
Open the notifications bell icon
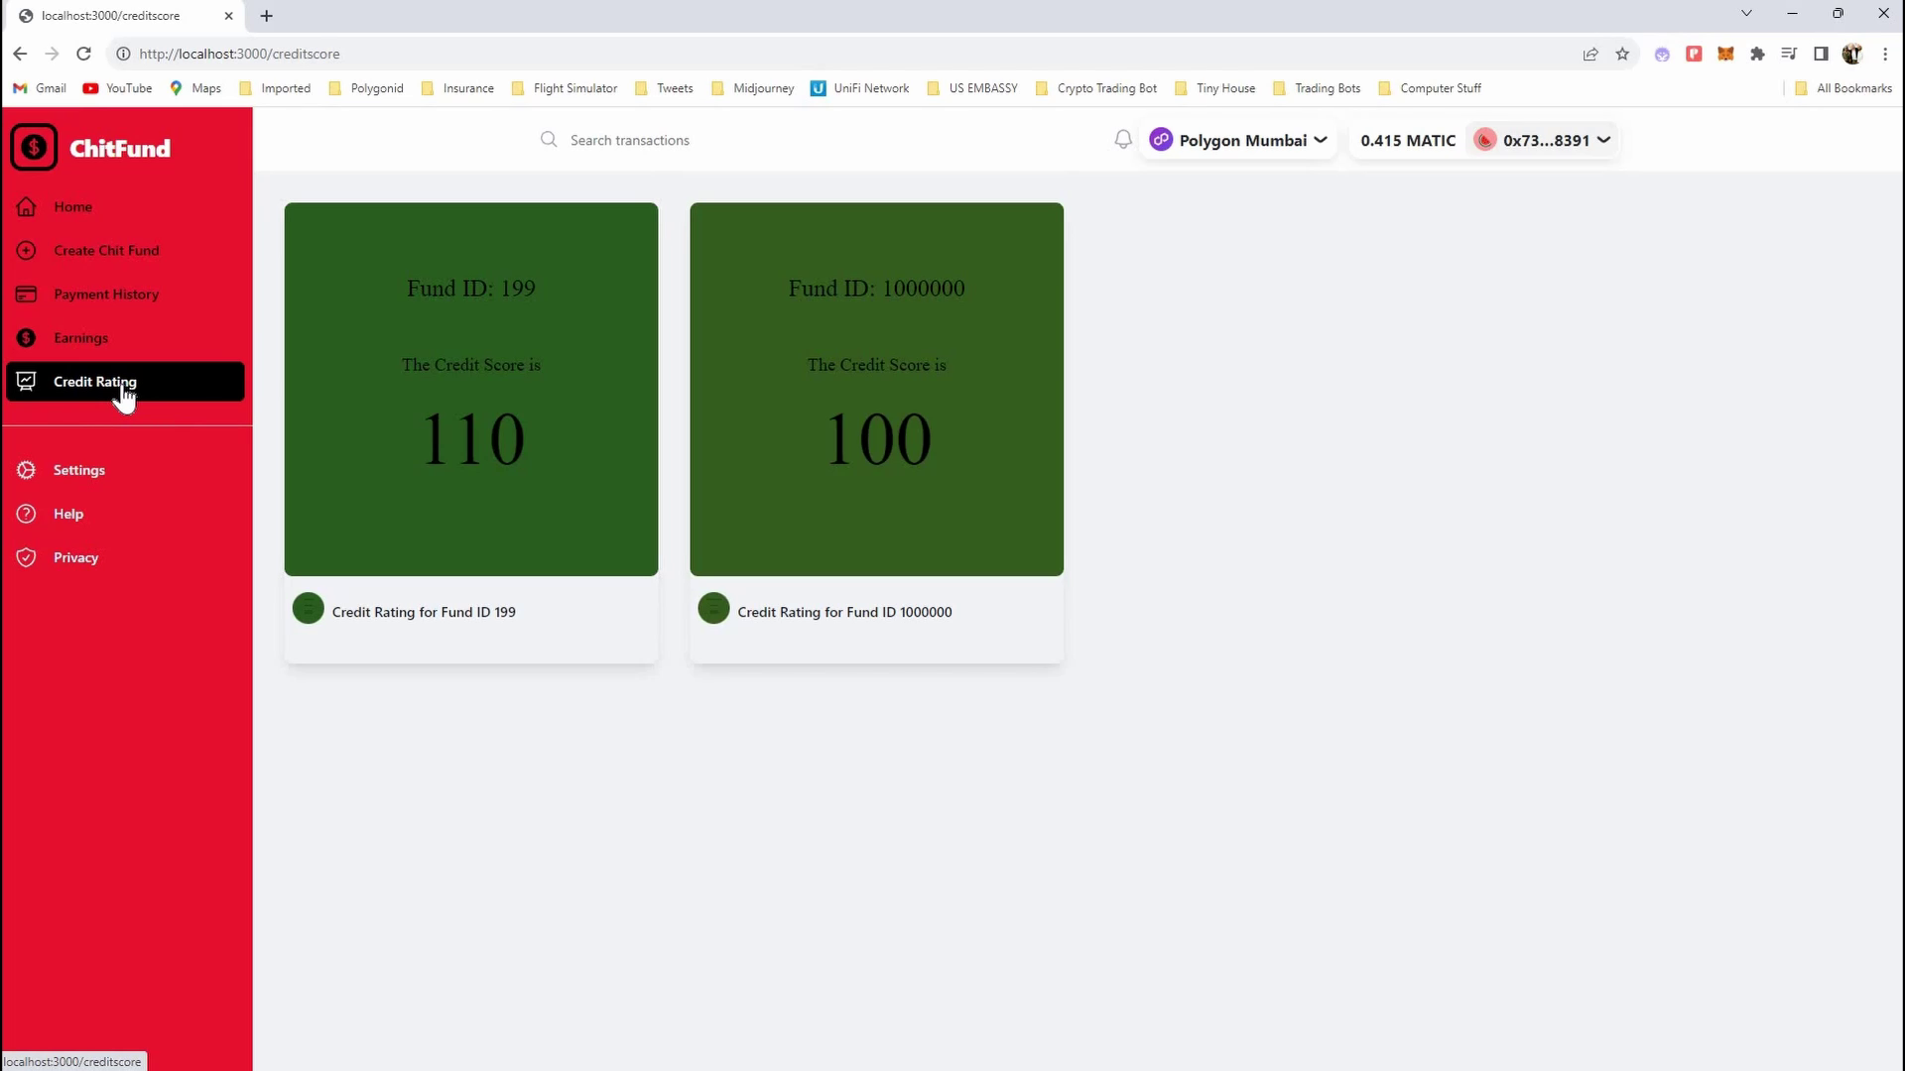tap(1122, 140)
